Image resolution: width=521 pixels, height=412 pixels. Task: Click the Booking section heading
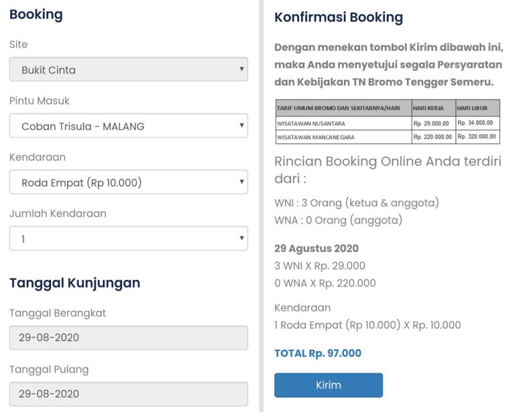36,14
